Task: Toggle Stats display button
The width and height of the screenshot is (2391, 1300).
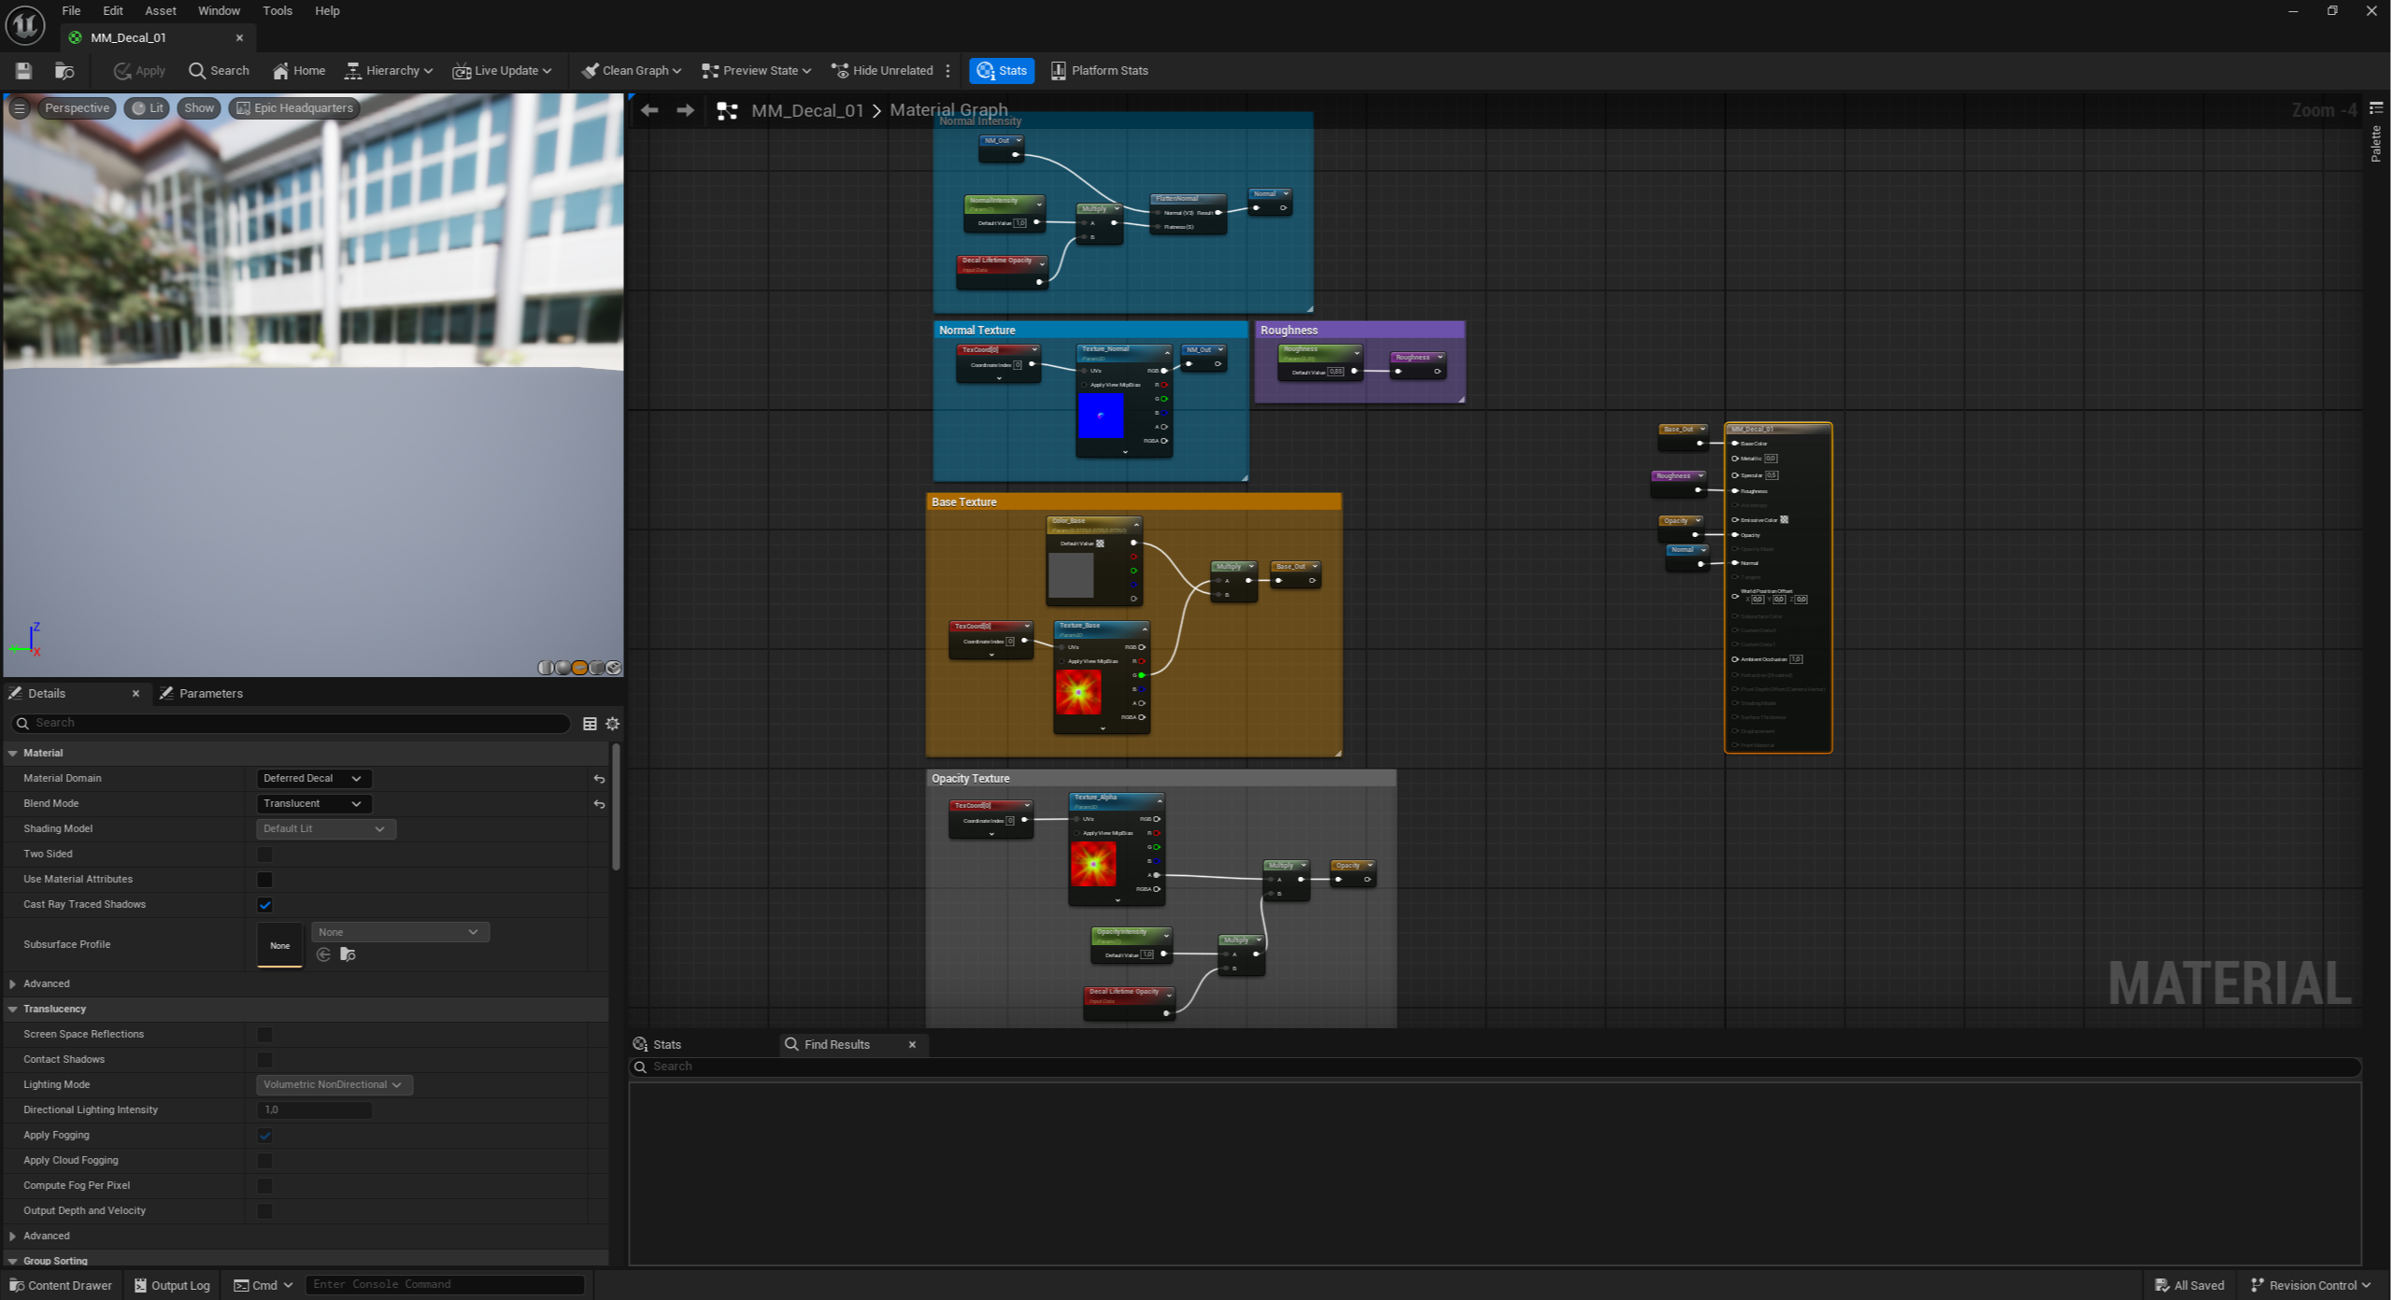Action: 1002,71
